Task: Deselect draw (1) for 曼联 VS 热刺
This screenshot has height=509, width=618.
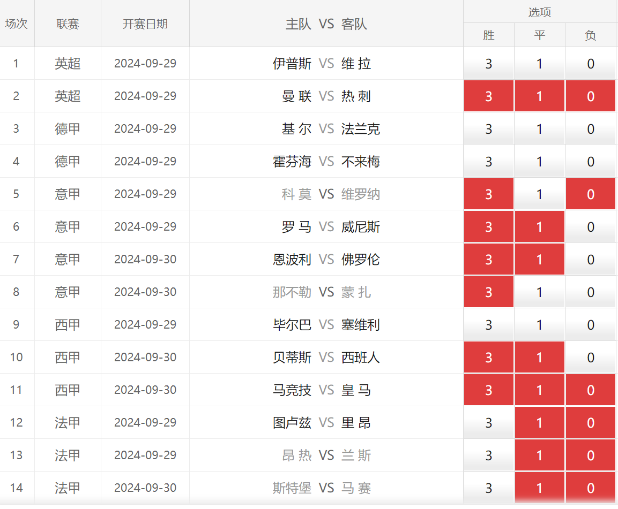Action: point(540,96)
